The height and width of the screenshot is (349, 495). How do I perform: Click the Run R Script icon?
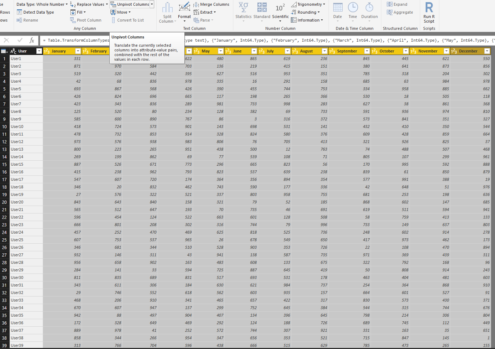click(429, 13)
